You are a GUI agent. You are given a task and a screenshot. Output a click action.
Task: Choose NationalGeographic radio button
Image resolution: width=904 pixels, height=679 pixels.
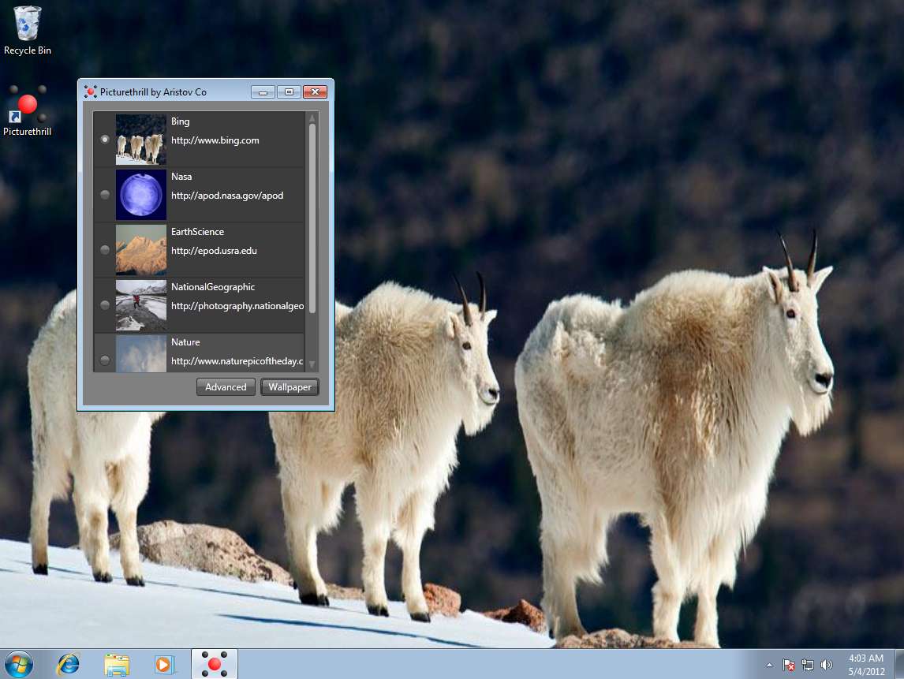[x=105, y=305]
